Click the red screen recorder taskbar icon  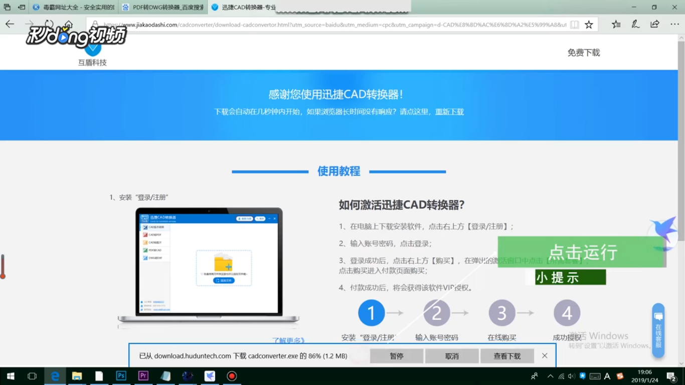(x=232, y=376)
